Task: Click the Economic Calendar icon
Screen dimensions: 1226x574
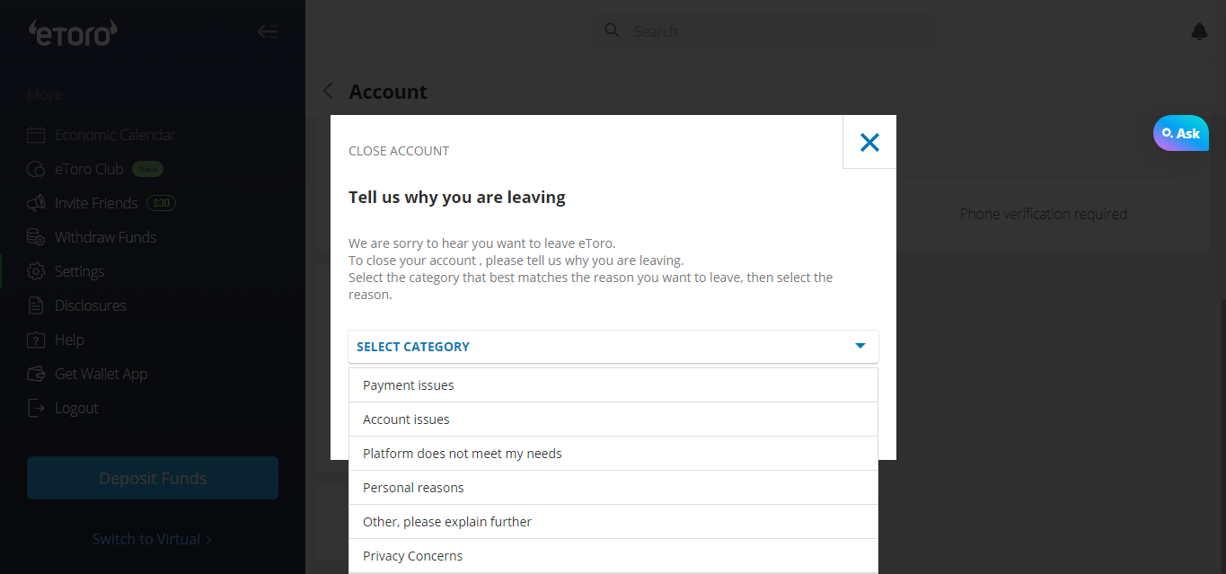Action: [x=36, y=135]
